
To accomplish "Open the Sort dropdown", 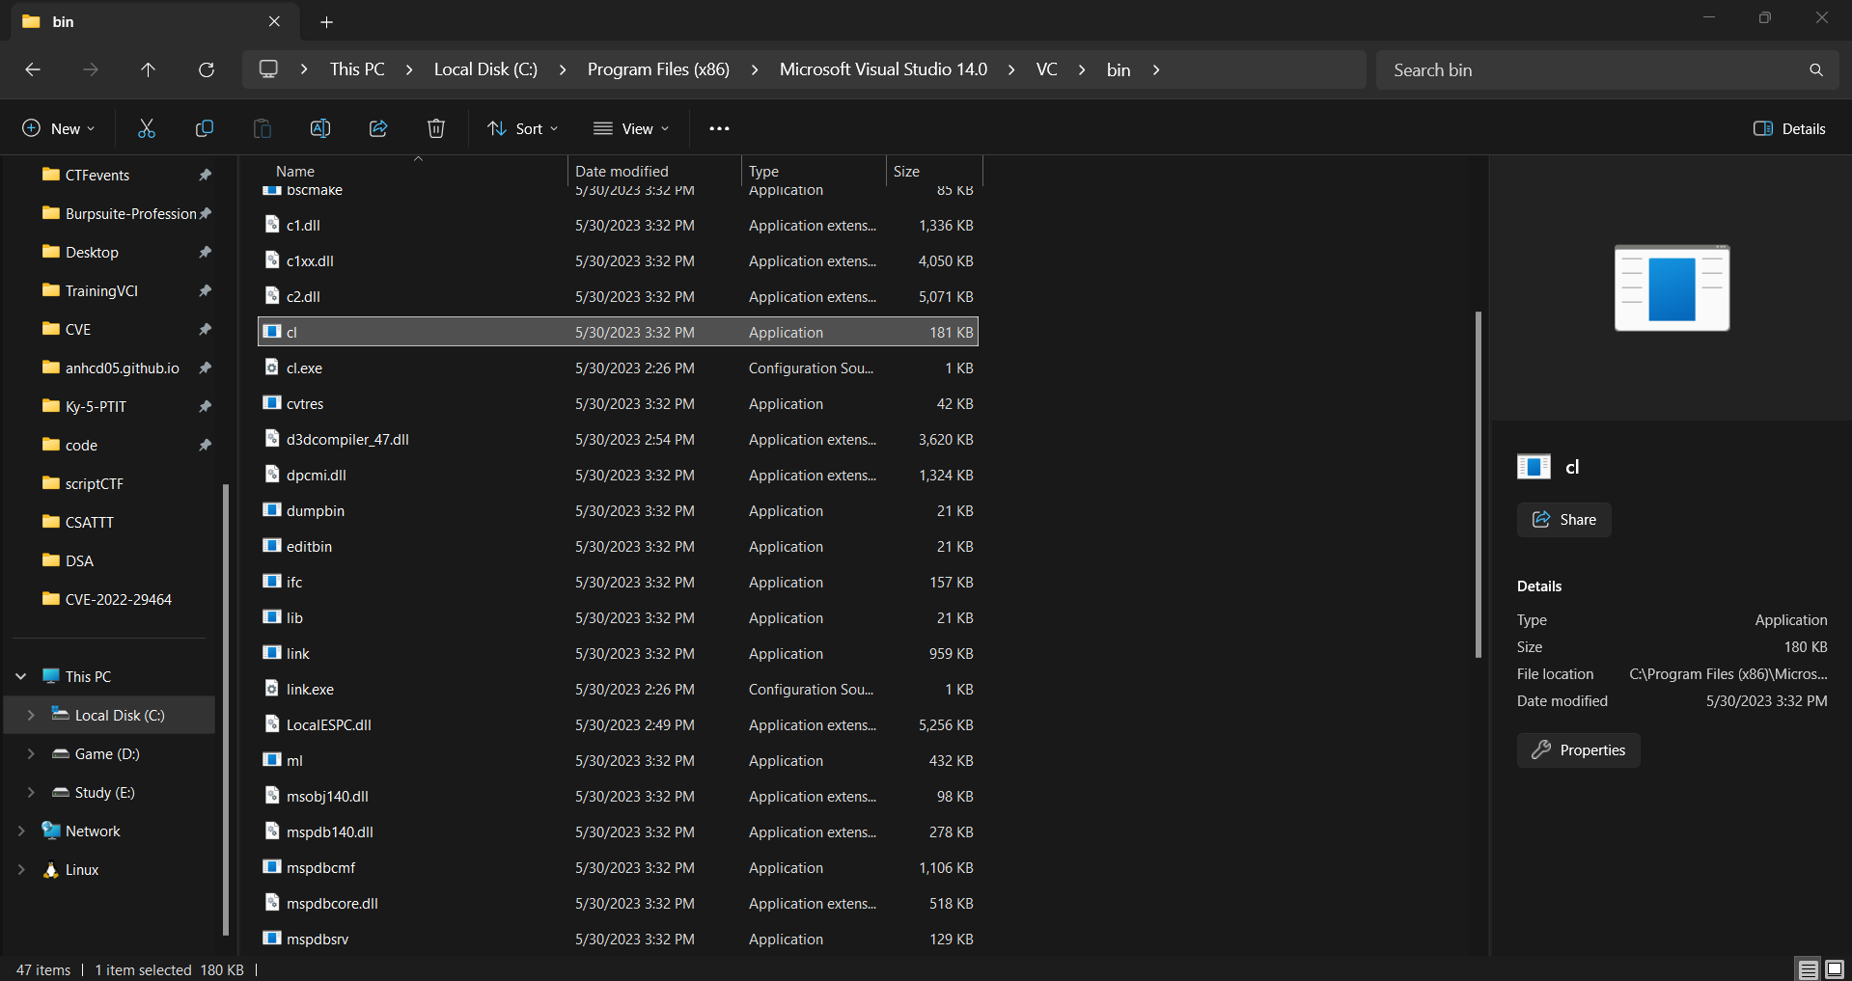I will [523, 128].
